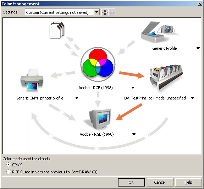Remove color settings with minus icon
The height and width of the screenshot is (189, 204).
tap(112, 12)
